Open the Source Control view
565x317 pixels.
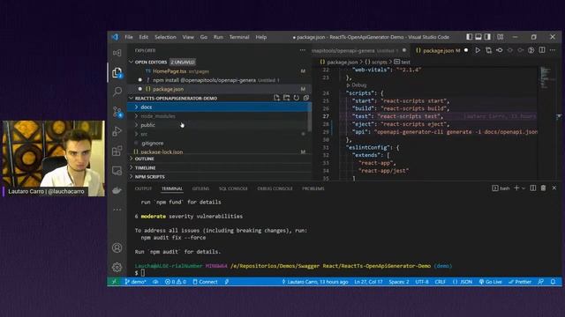pyautogui.click(x=117, y=112)
